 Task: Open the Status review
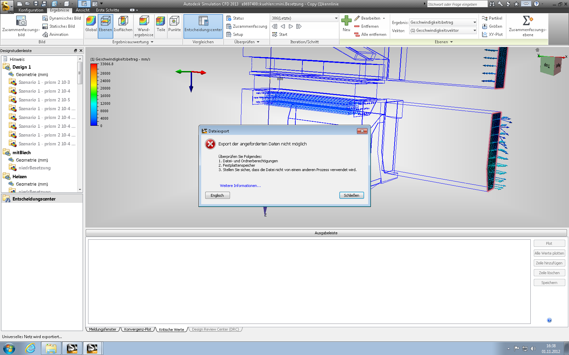click(x=235, y=18)
